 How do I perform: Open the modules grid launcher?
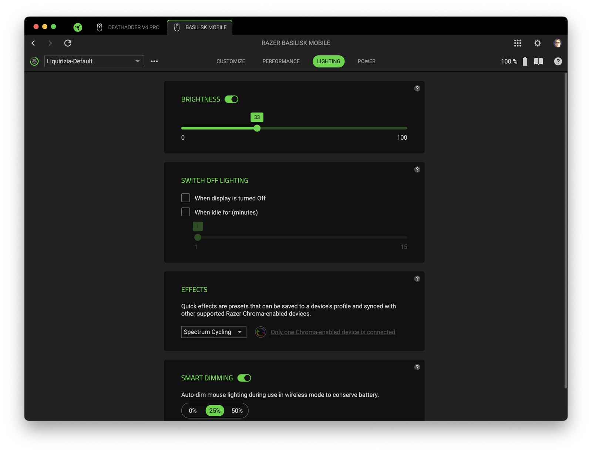tap(518, 43)
